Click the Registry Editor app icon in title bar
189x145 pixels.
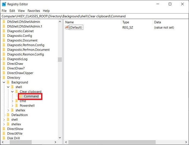coord(4,4)
